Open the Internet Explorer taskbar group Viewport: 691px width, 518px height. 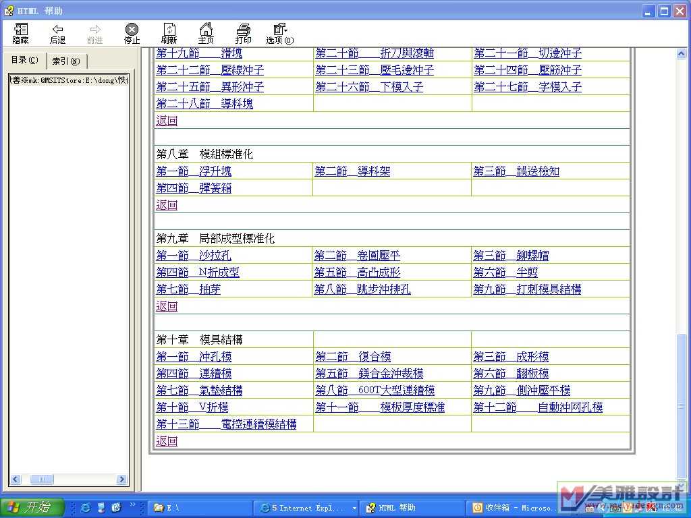307,508
